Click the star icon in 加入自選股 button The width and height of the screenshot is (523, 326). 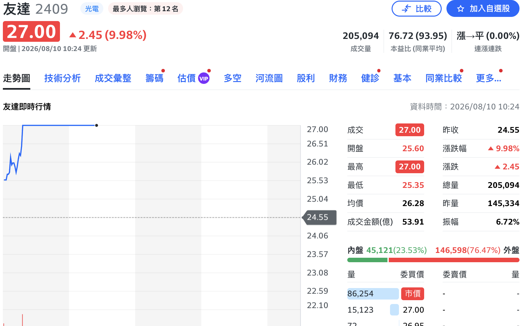(460, 9)
